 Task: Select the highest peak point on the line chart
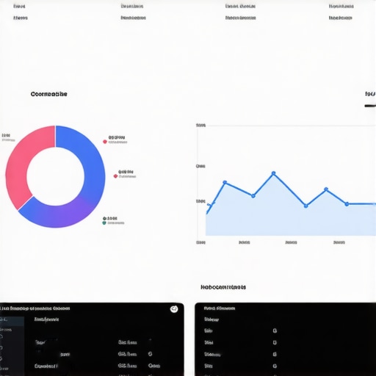point(274,173)
